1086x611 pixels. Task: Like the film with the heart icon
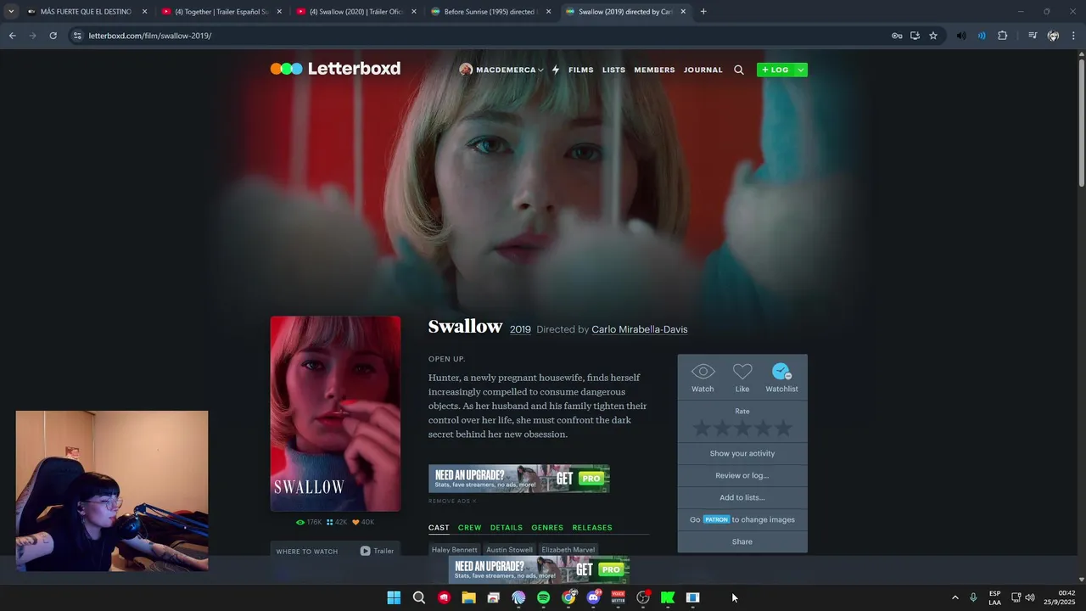tap(742, 372)
